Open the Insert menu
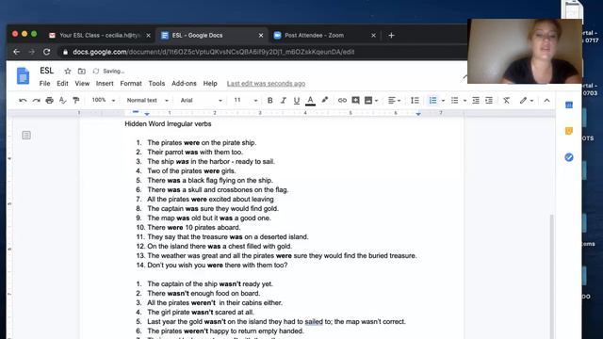Viewport: 603px width, 339px height. [105, 84]
